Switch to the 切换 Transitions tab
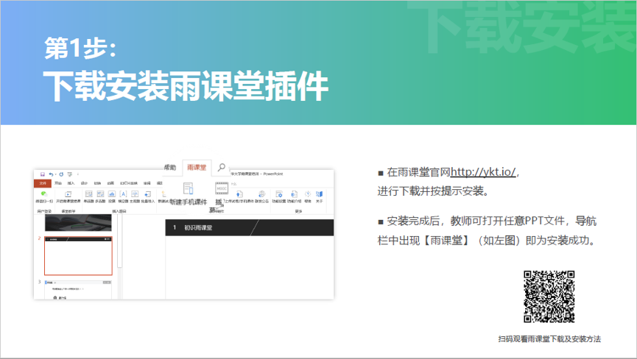 click(x=97, y=183)
